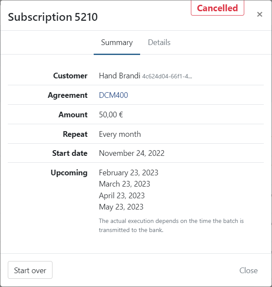Click the Cancelled status badge
The image size is (272, 287).
[217, 8]
